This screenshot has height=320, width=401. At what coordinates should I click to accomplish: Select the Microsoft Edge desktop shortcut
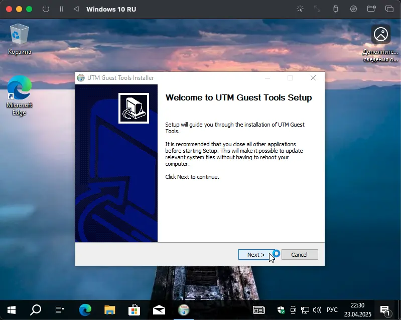click(20, 96)
